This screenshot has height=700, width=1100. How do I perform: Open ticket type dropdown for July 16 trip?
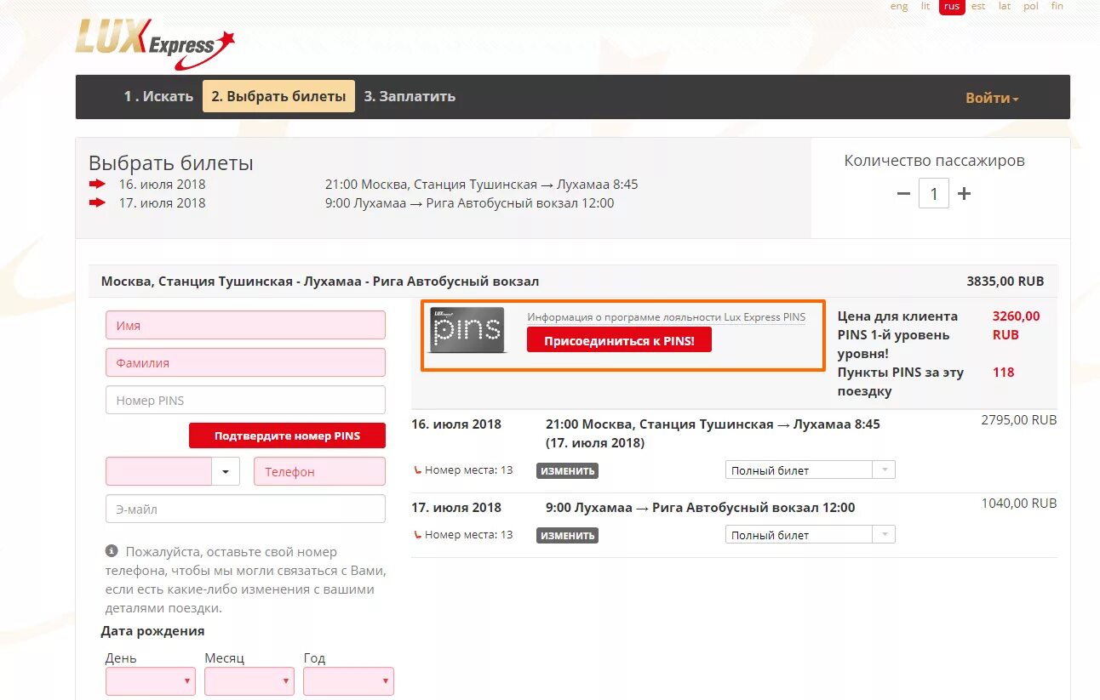(x=810, y=470)
